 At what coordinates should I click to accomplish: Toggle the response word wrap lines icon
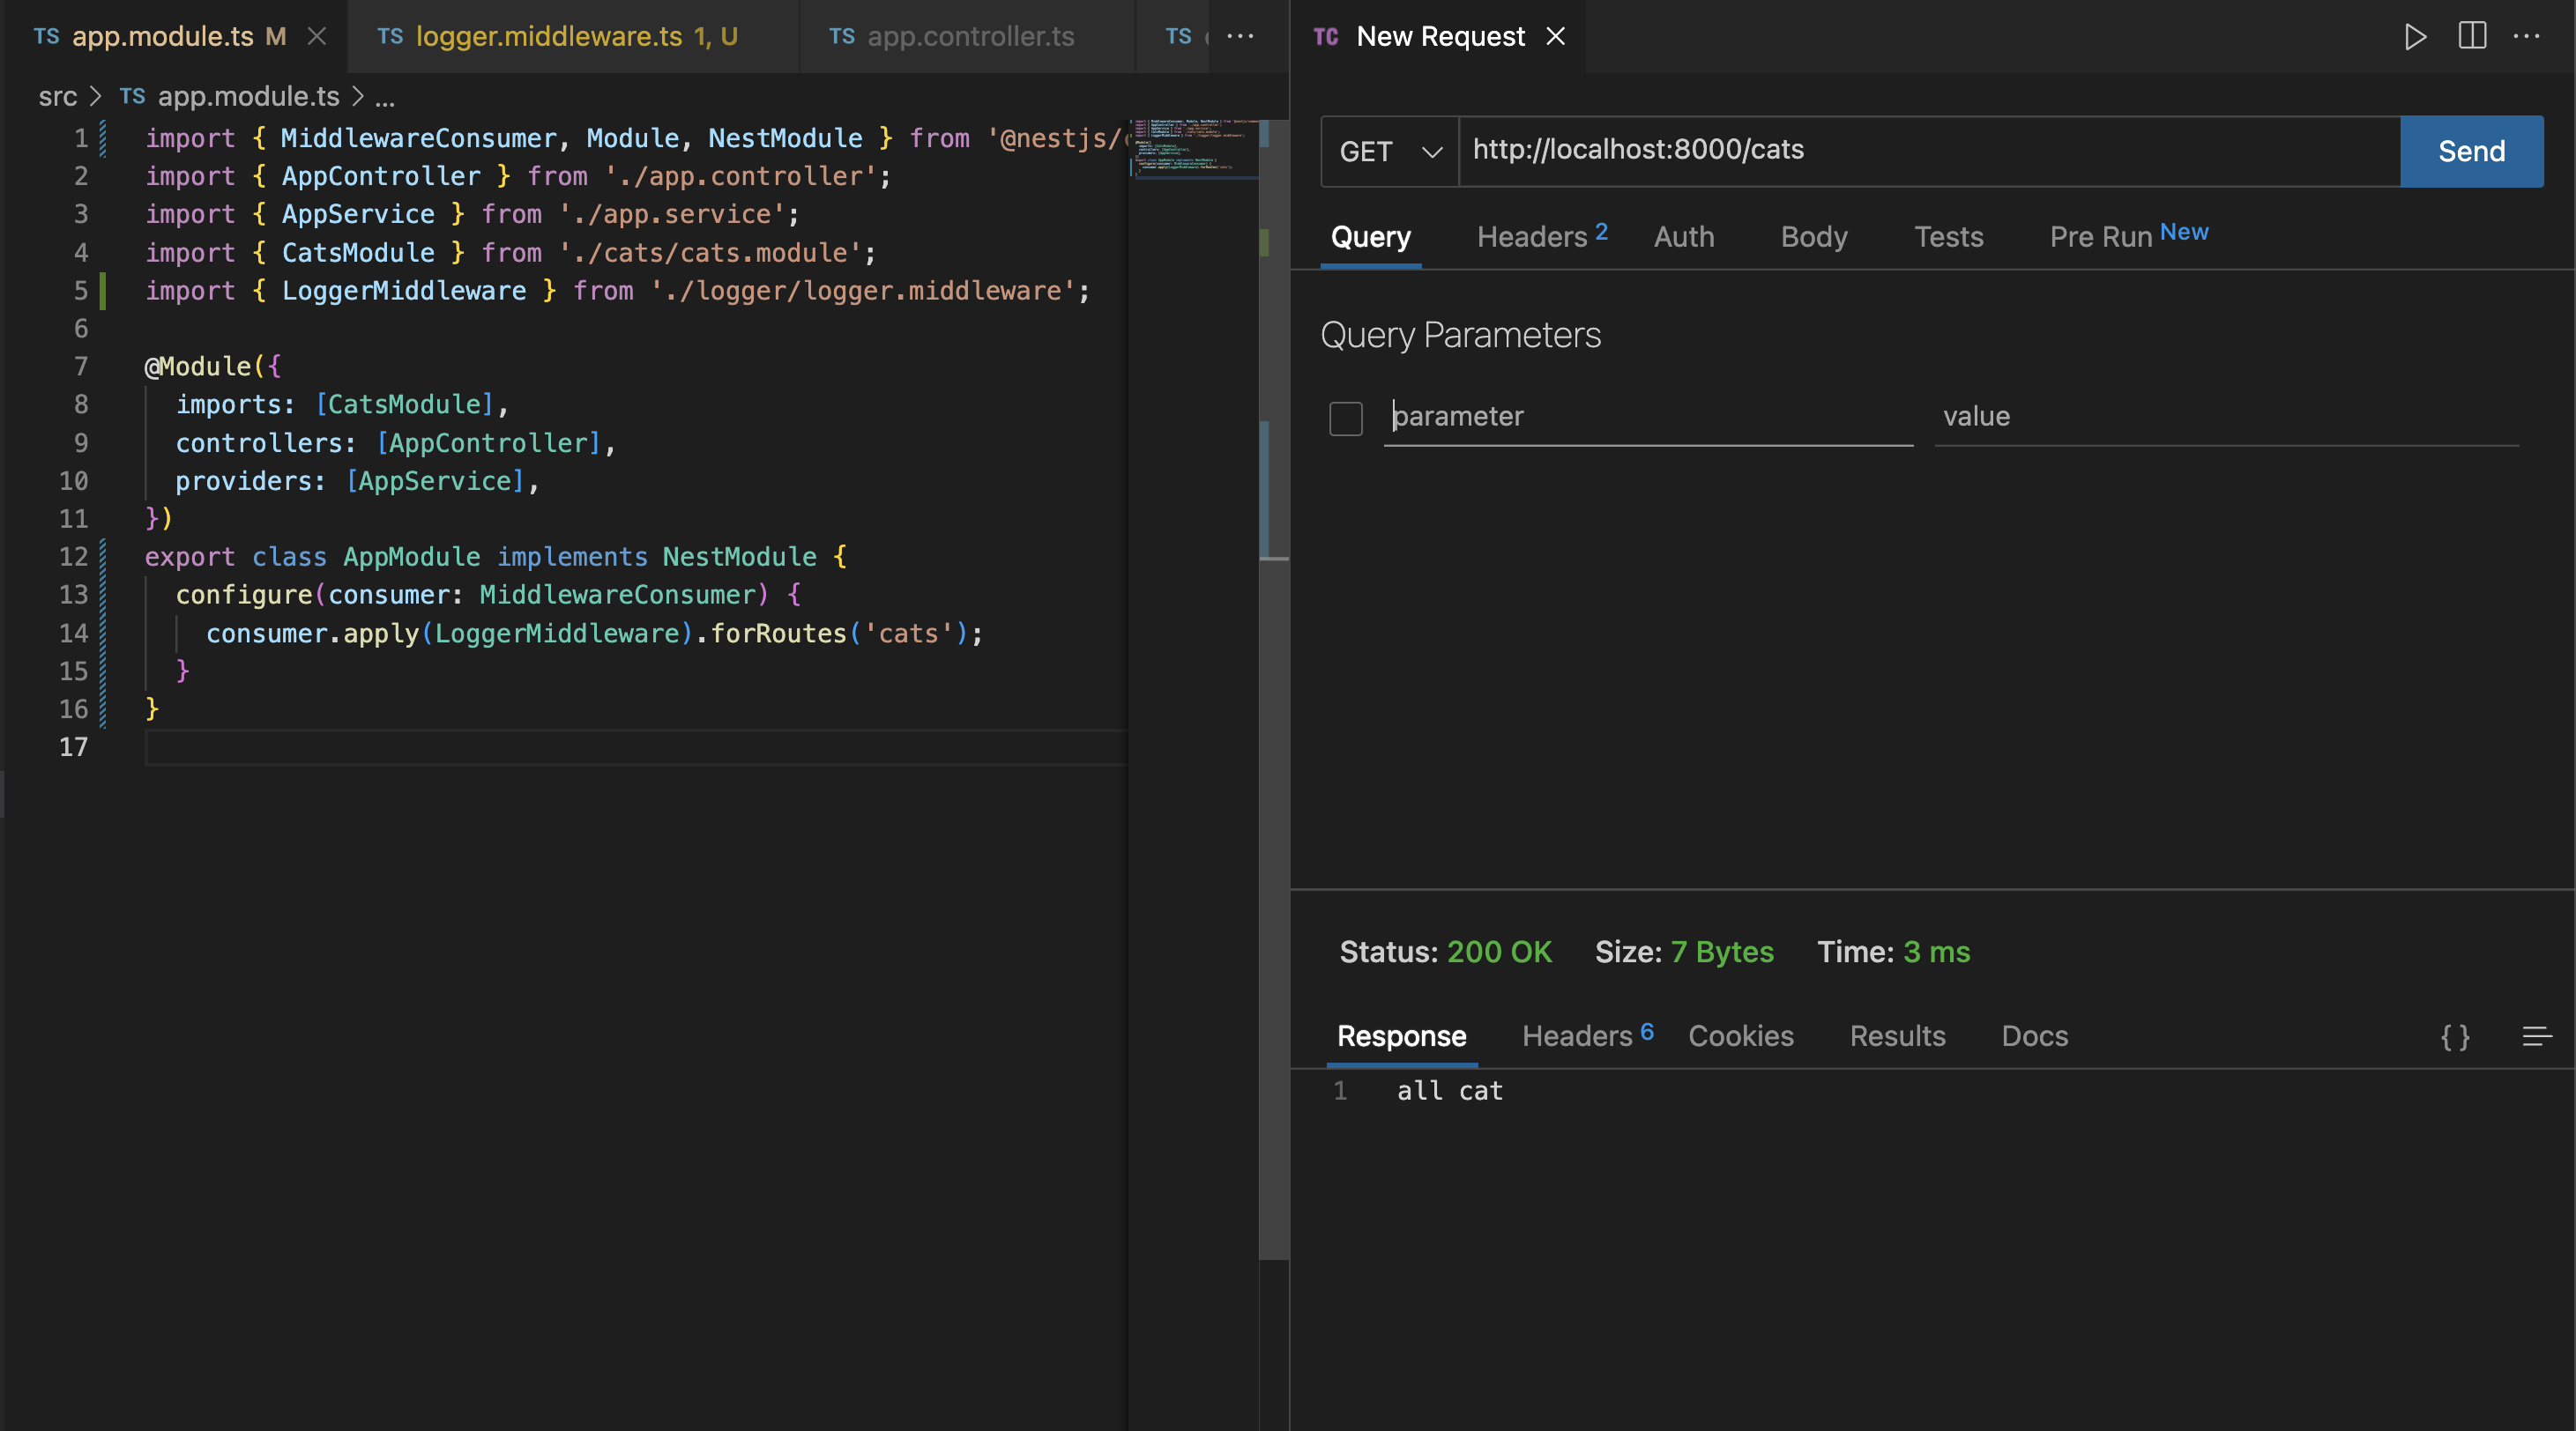click(2536, 1036)
